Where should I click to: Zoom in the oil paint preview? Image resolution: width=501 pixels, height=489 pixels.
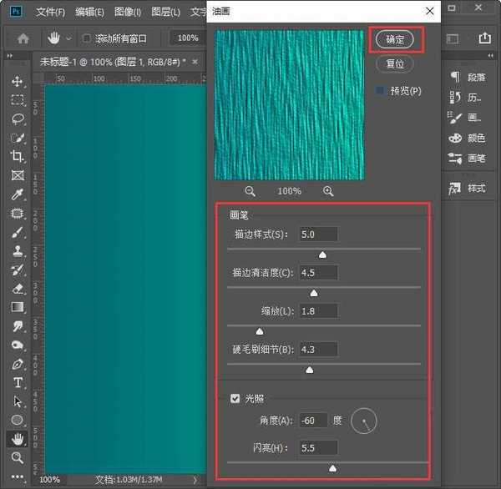(328, 191)
